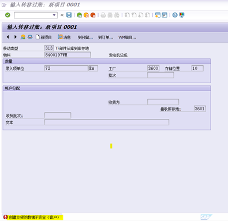Click the empty 收货方 field
This screenshot has height=221, width=228.
(163, 102)
